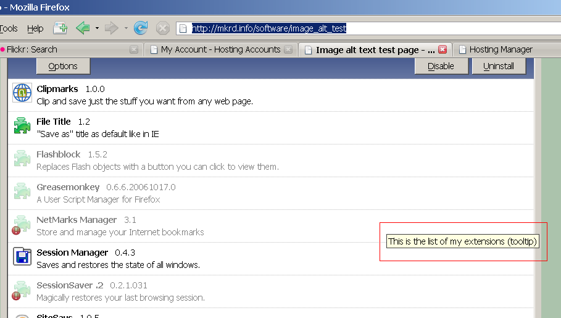The height and width of the screenshot is (318, 561).
Task: Close the Flickr: Search tab
Action: (x=134, y=49)
